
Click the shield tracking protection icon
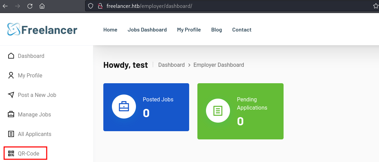point(91,6)
